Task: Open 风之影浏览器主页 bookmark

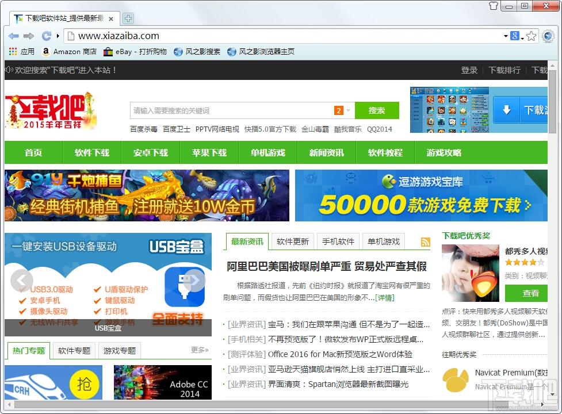Action: [x=261, y=52]
